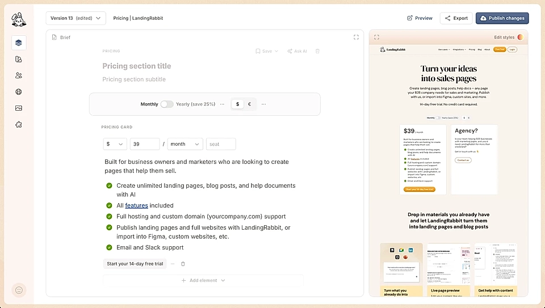545x308 pixels.
Task: Delete the pricing section with the trash icon
Action: [x=317, y=51]
